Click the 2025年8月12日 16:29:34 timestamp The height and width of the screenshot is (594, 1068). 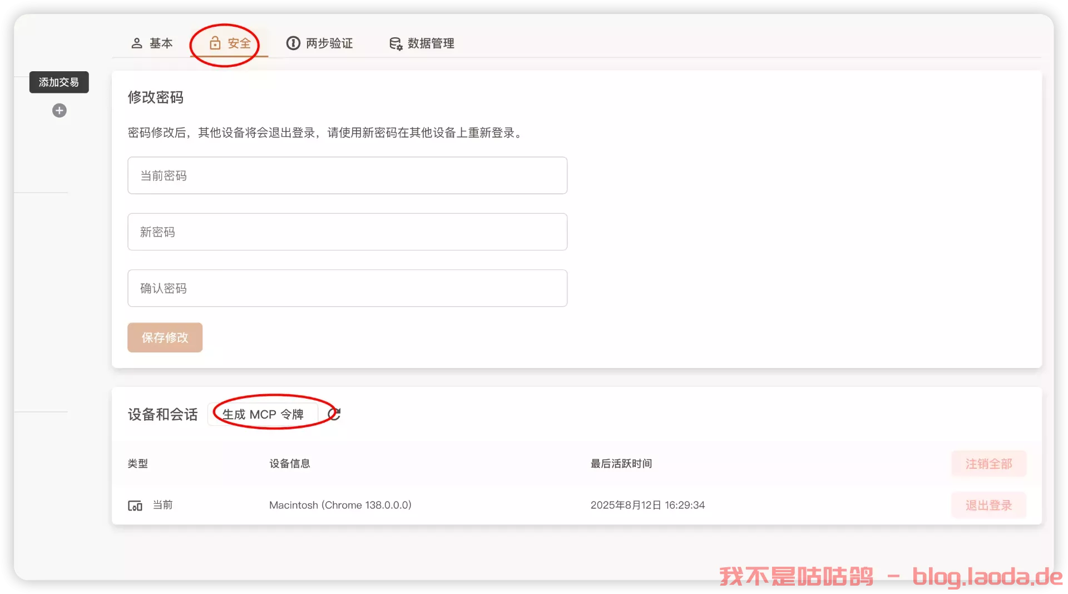pos(647,505)
